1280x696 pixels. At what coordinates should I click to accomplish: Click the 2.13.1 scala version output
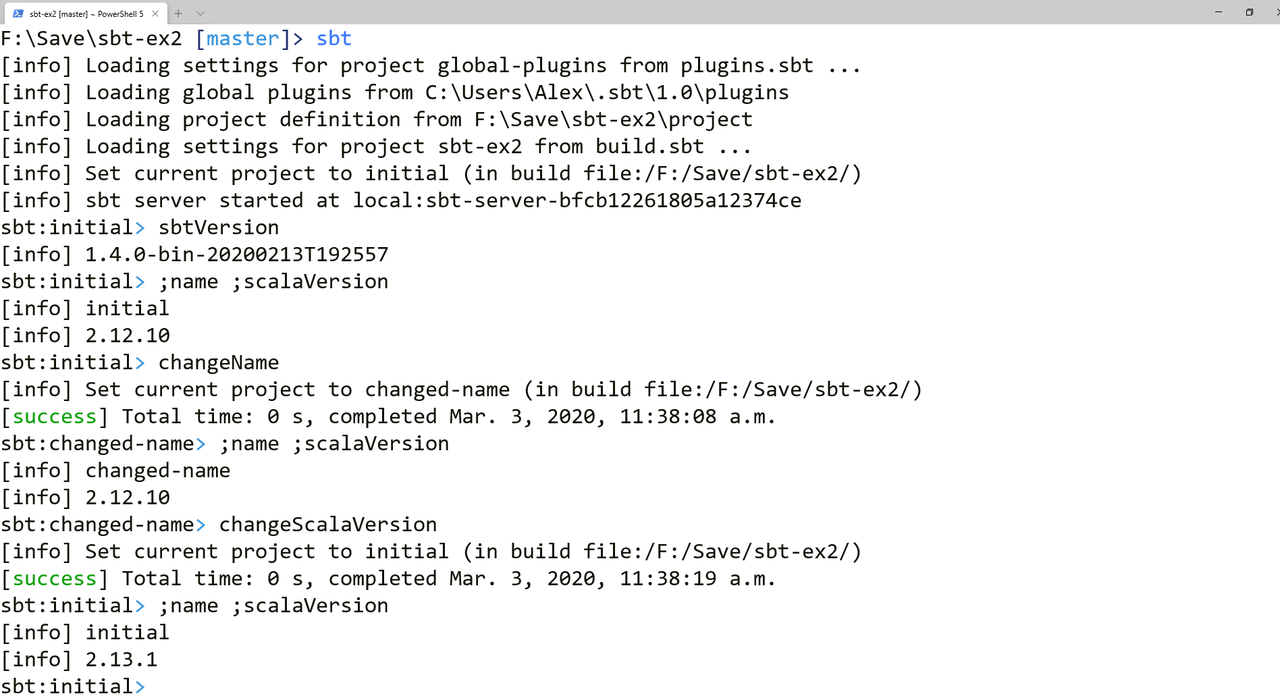(x=120, y=659)
